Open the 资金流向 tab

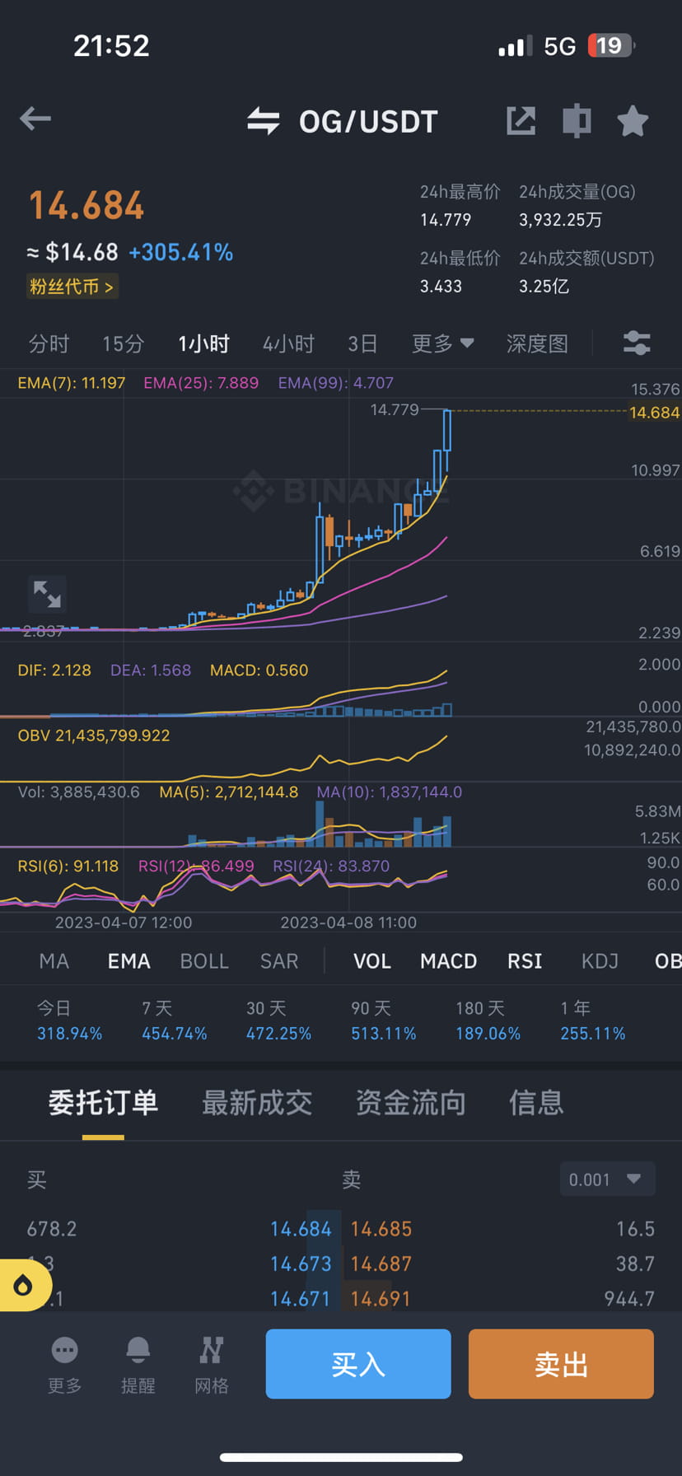point(410,1103)
